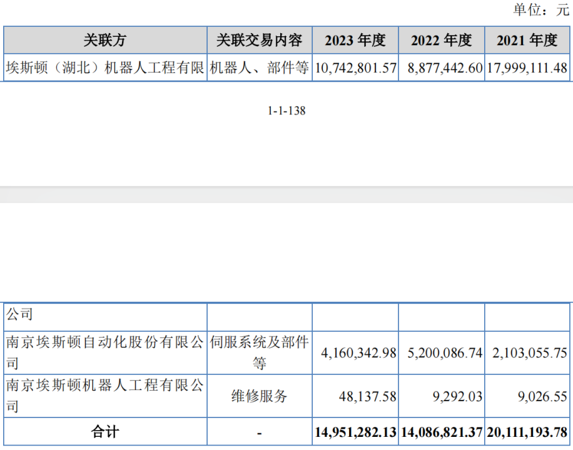Click the 合计 total row label
Screen dimensions: 573x450
tap(105, 432)
